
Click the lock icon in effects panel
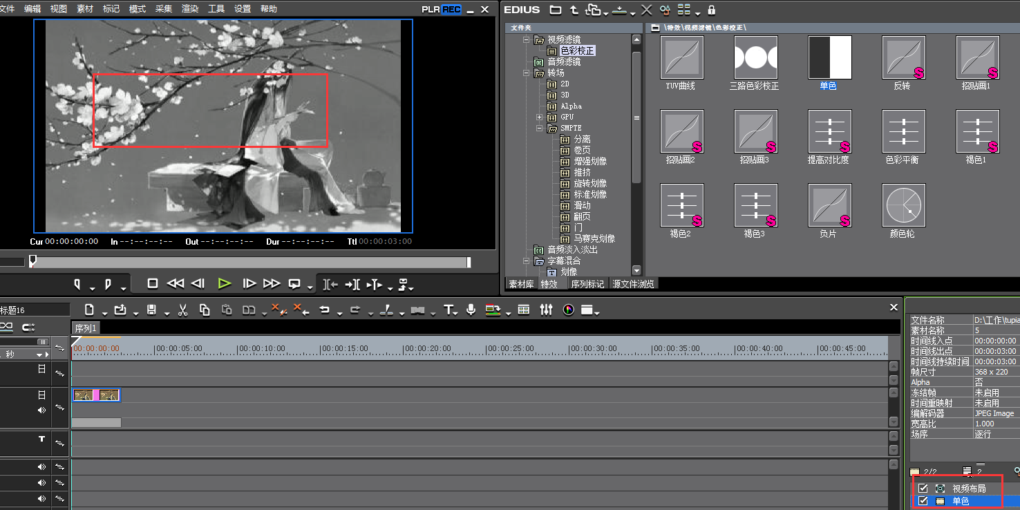click(712, 10)
